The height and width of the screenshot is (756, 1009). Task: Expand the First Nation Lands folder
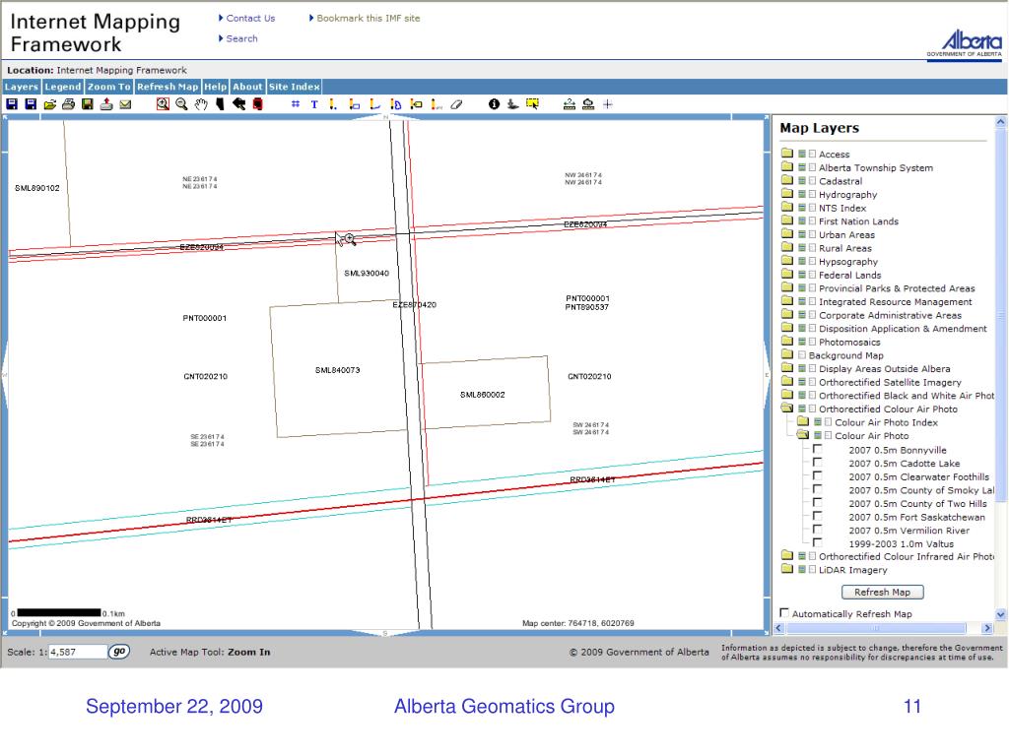click(787, 221)
